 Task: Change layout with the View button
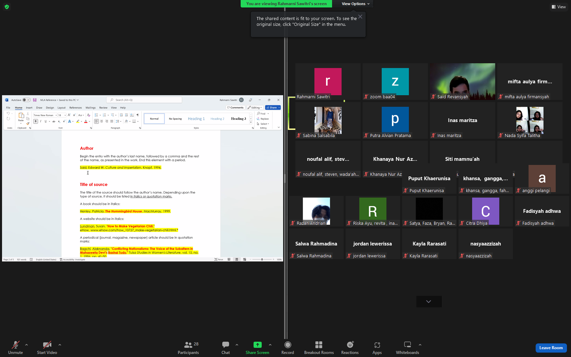point(558,7)
